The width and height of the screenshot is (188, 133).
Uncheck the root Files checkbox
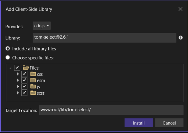17,68
